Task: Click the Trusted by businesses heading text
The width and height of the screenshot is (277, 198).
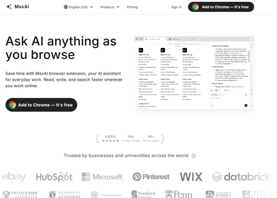Action: point(126,156)
